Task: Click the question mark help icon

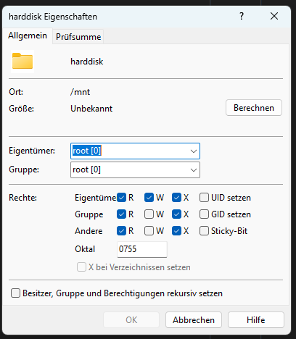Action: [242, 17]
